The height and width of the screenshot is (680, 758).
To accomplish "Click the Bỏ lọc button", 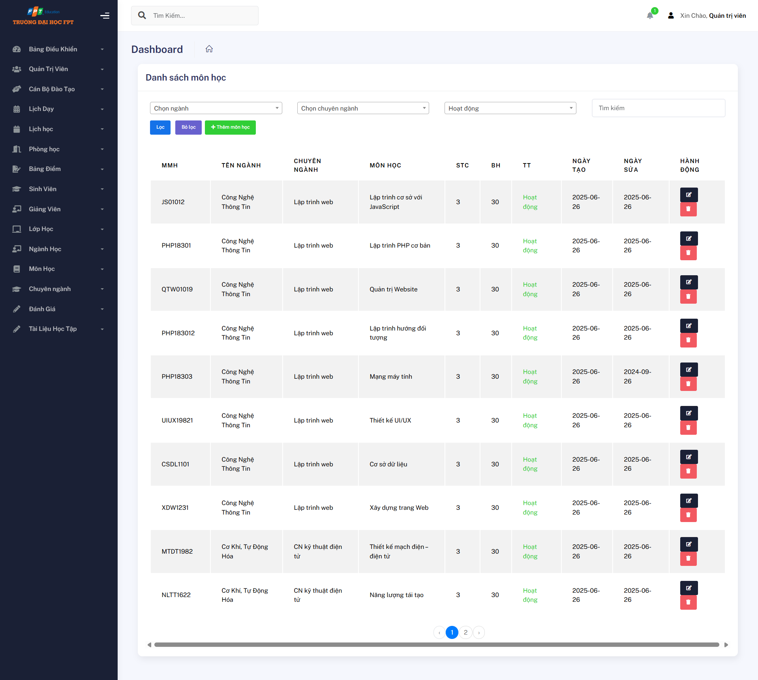I will (x=188, y=127).
